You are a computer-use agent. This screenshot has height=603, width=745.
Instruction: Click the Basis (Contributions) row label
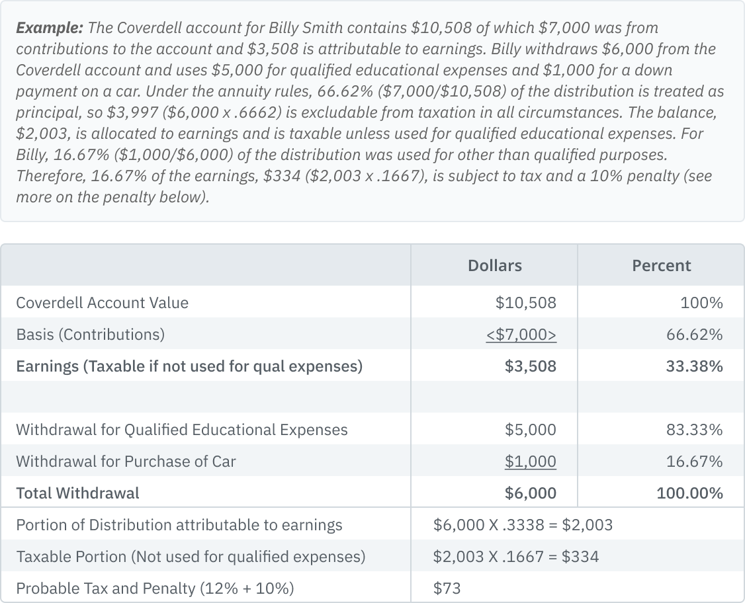(90, 335)
